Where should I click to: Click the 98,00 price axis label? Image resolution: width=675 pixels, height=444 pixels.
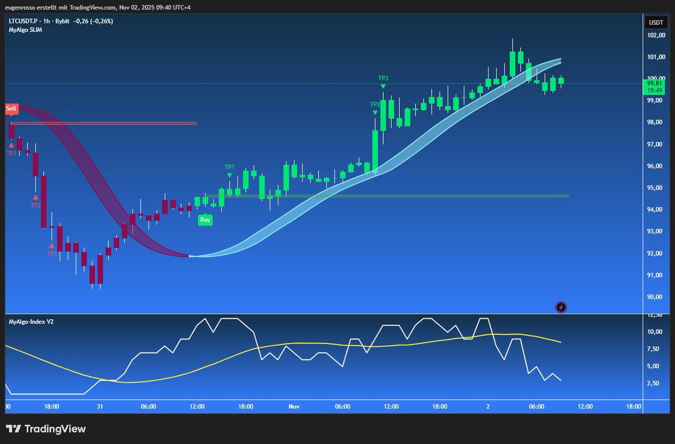click(x=655, y=123)
